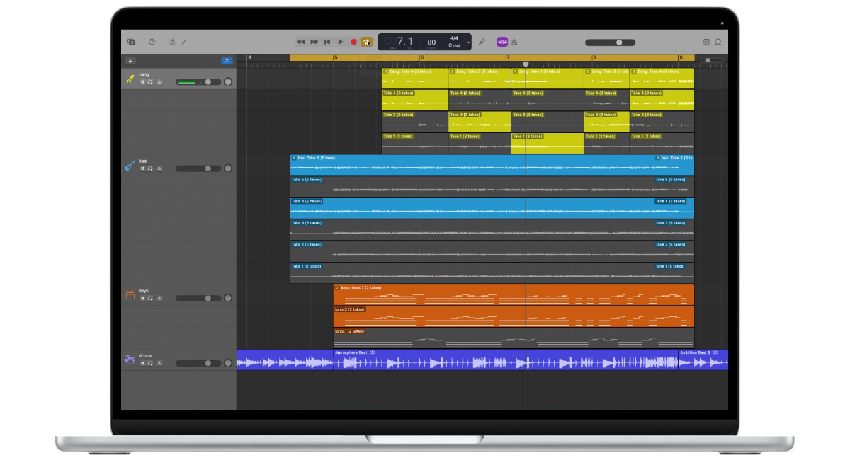Select the keys keyboard track icon

(x=130, y=295)
